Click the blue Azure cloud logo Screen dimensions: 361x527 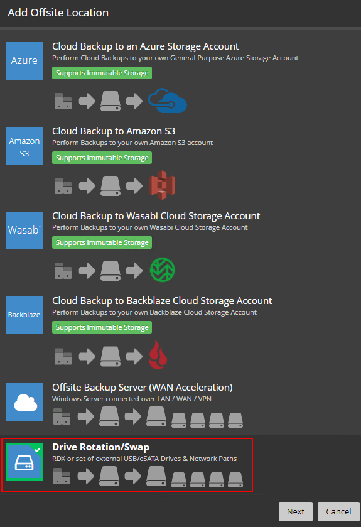point(167,101)
